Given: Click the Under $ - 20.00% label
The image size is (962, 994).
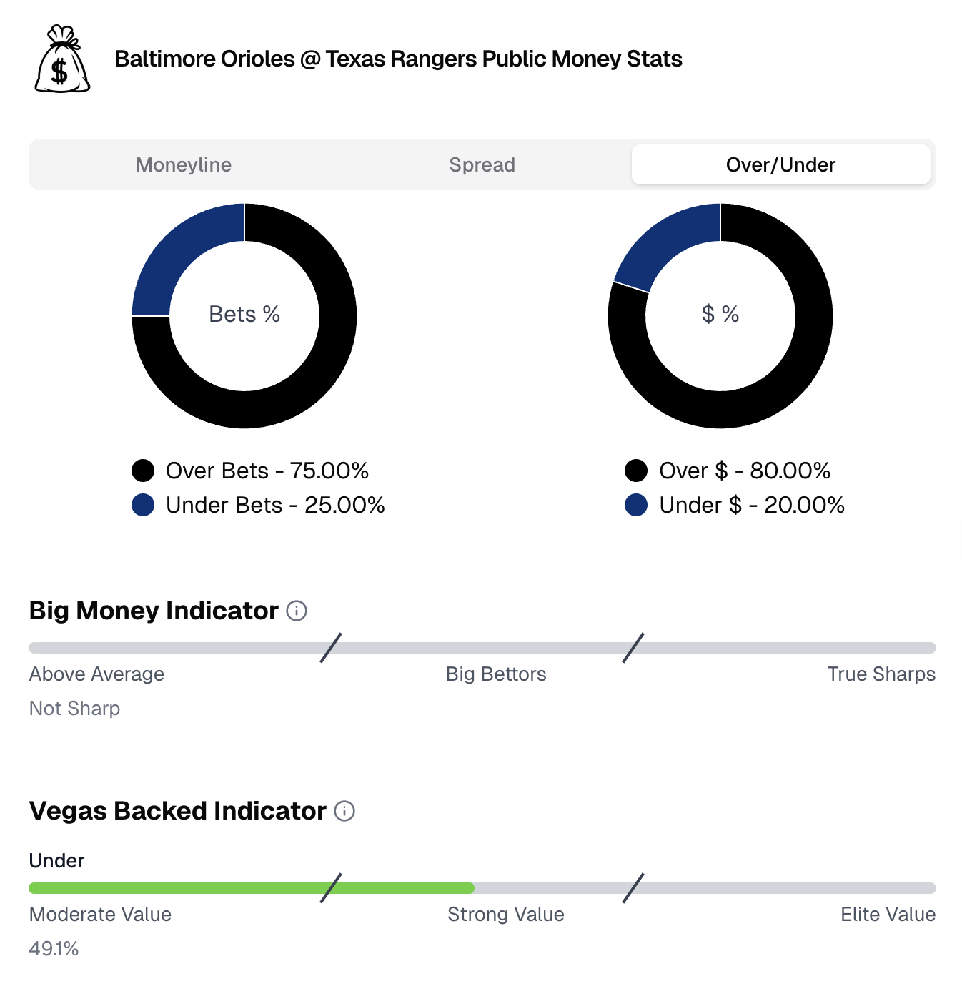Looking at the screenshot, I should tap(752, 505).
